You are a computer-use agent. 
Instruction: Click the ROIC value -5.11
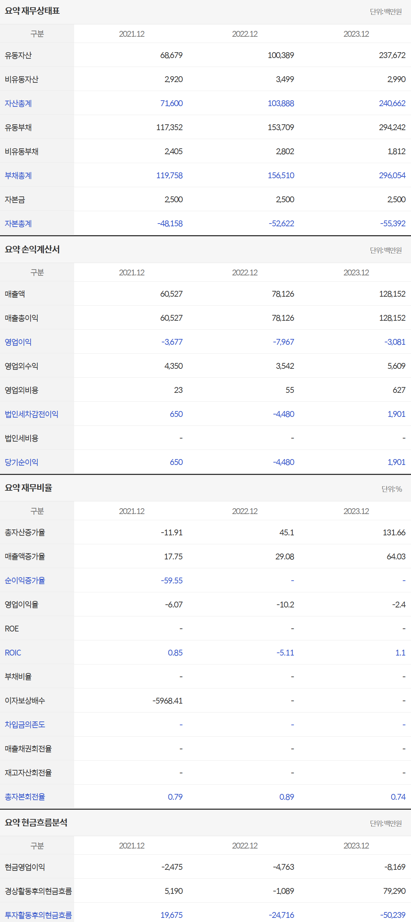click(x=285, y=652)
